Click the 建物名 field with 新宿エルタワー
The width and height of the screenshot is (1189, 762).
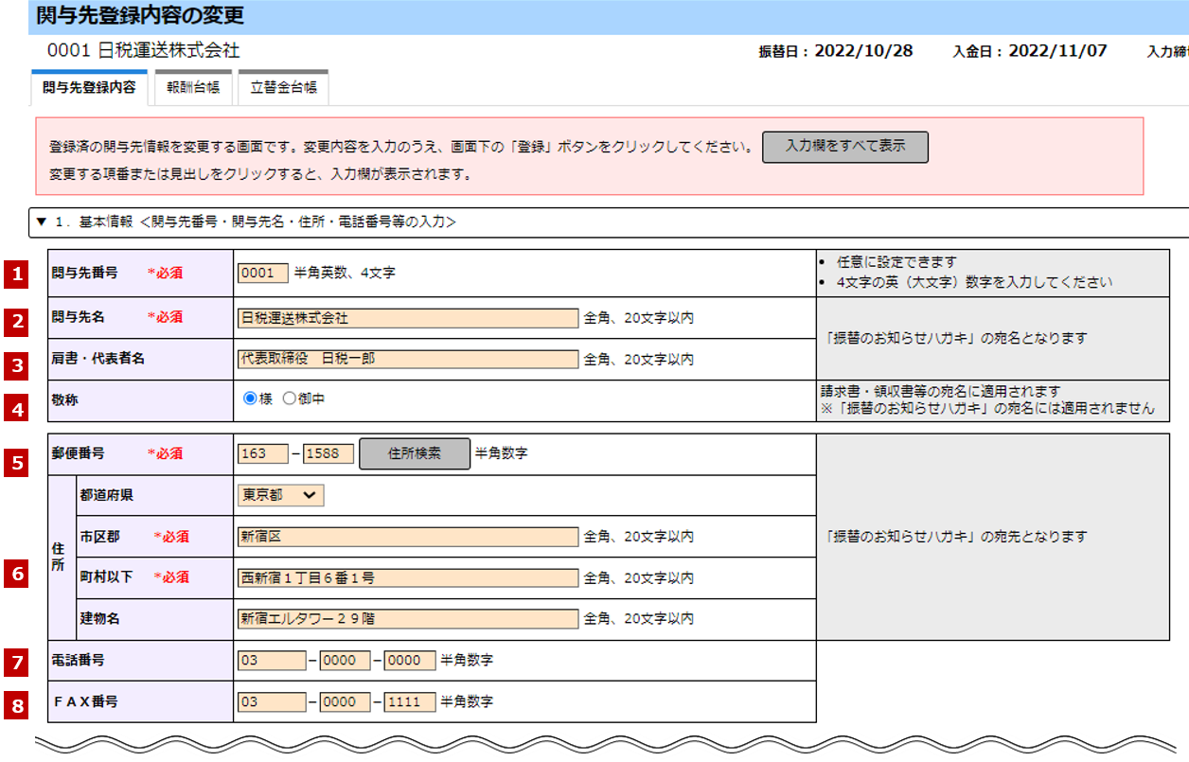pyautogui.click(x=407, y=619)
